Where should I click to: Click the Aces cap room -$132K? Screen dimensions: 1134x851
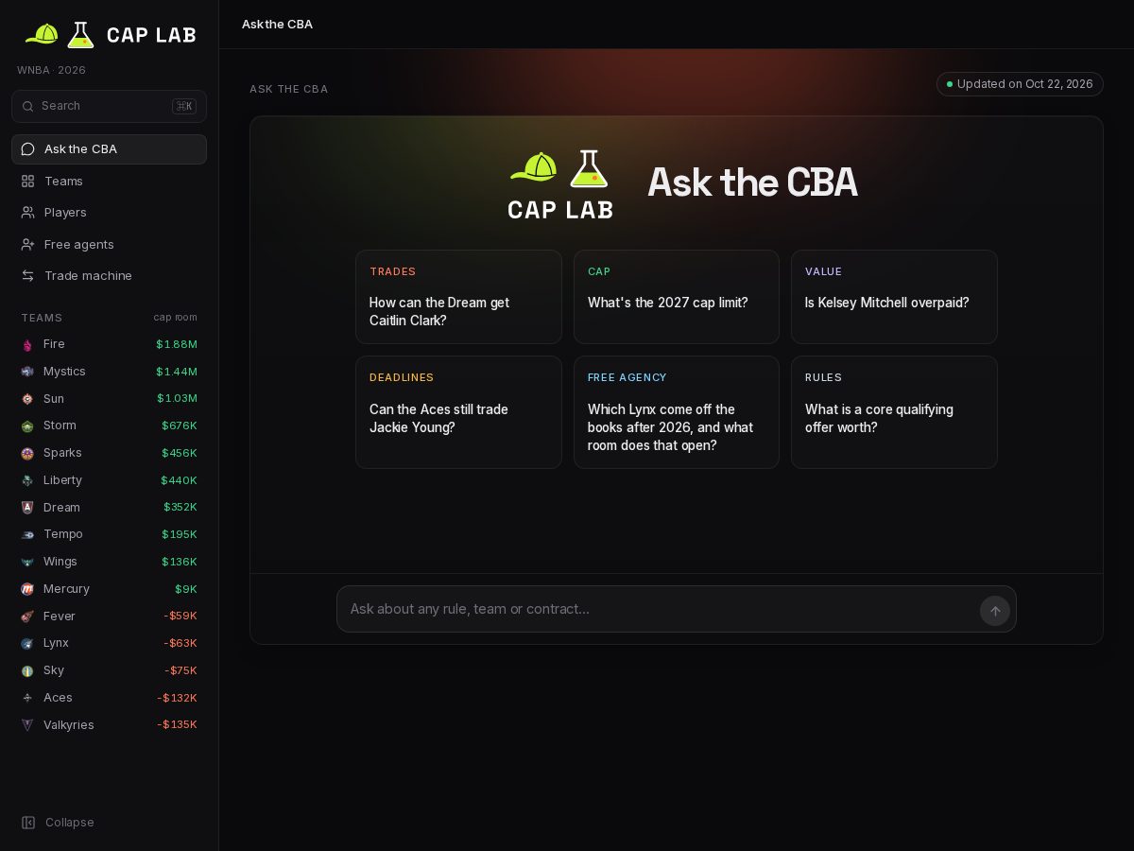point(177,698)
